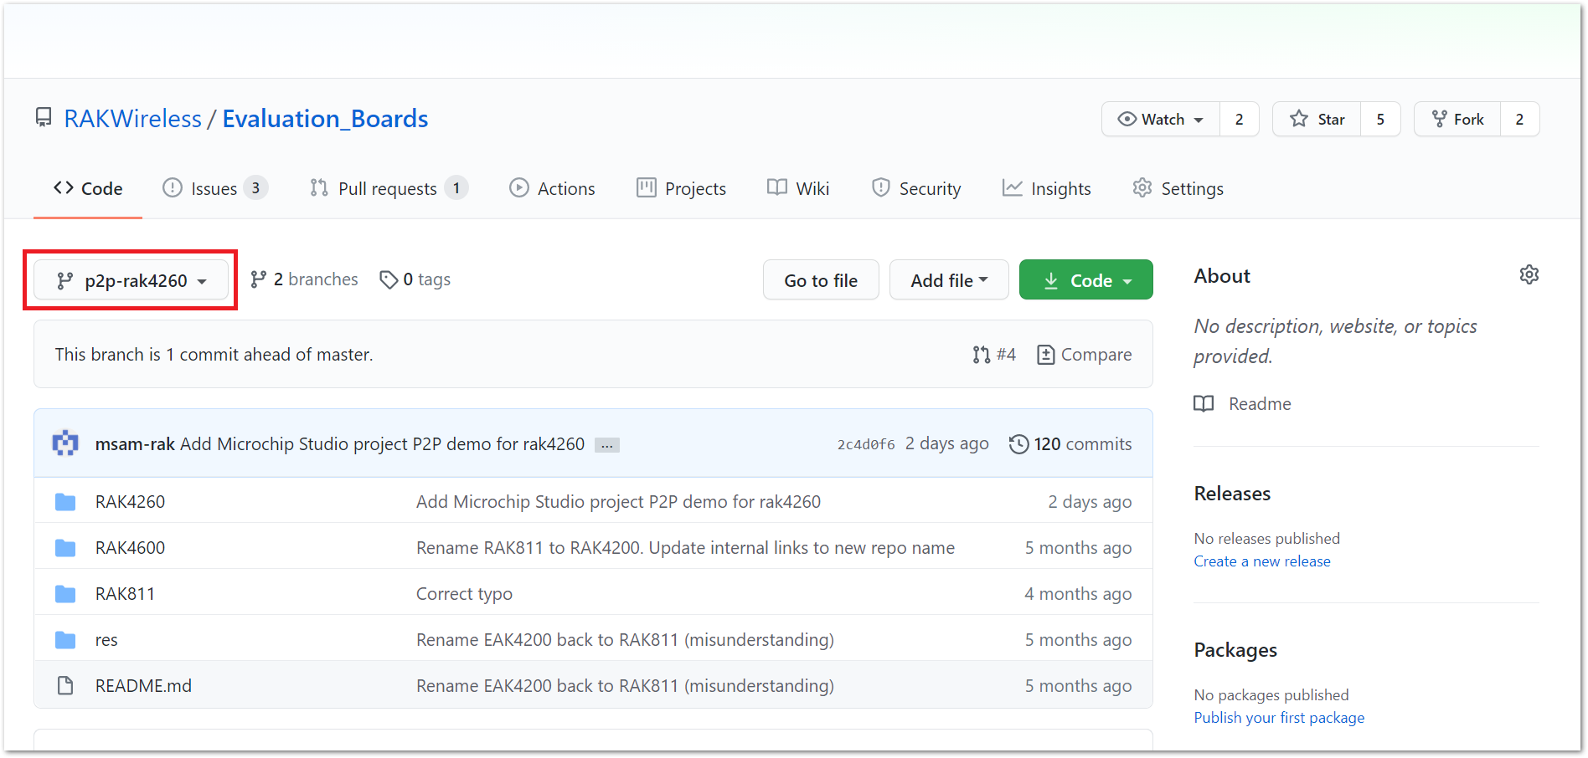1588x758 pixels.
Task: Open the commit titled Add Microchip Studio project
Action: click(382, 444)
